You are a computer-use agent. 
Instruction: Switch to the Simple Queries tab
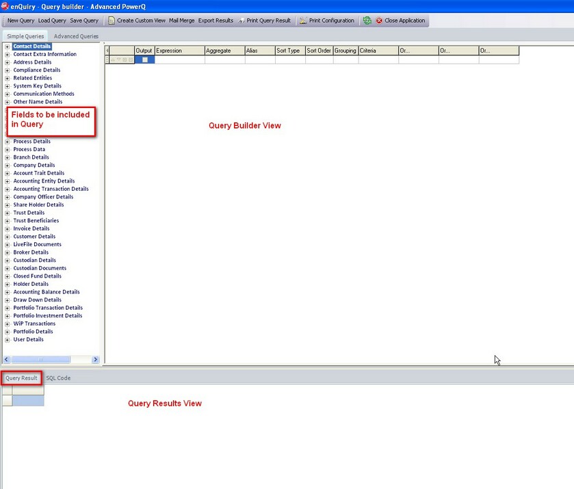coord(25,36)
